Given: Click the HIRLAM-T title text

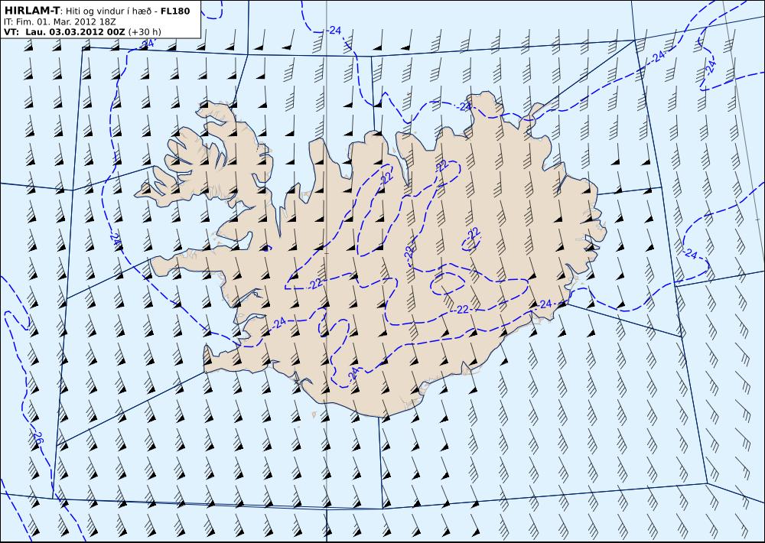Looking at the screenshot, I should pyautogui.click(x=31, y=11).
